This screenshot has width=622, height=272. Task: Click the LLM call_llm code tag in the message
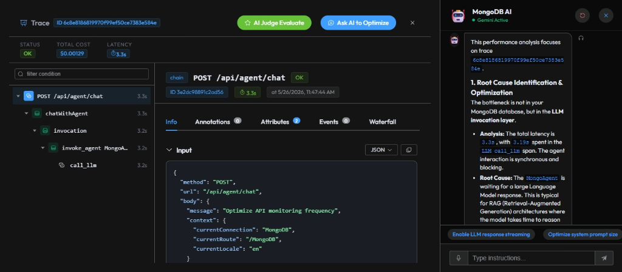pos(500,151)
